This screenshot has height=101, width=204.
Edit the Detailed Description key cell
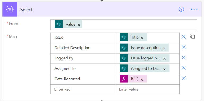(83, 48)
